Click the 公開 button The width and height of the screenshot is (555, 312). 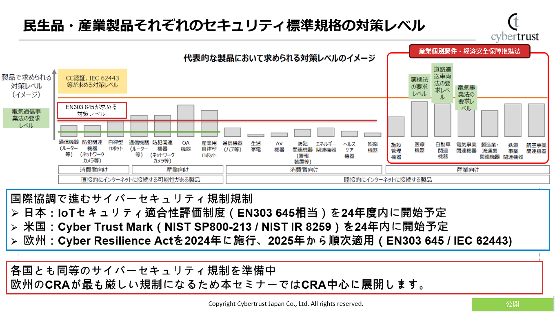coord(513,304)
